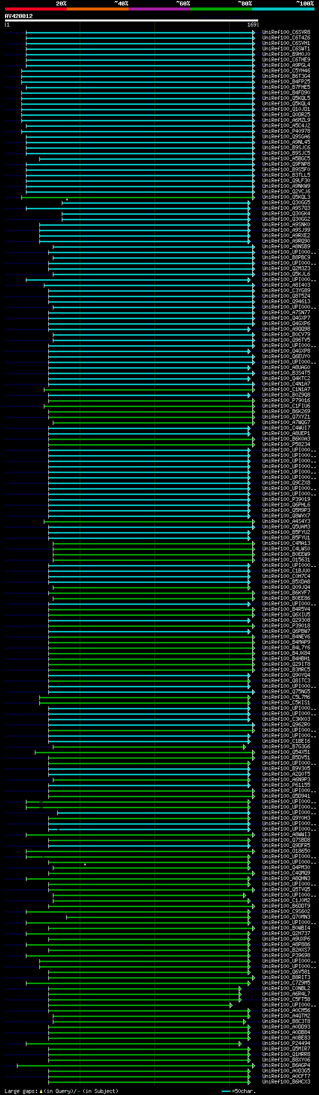Image resolution: width=319 pixels, height=1095 pixels.
Task: Click the red 20% identity legend segment
Action: coord(35,9)
